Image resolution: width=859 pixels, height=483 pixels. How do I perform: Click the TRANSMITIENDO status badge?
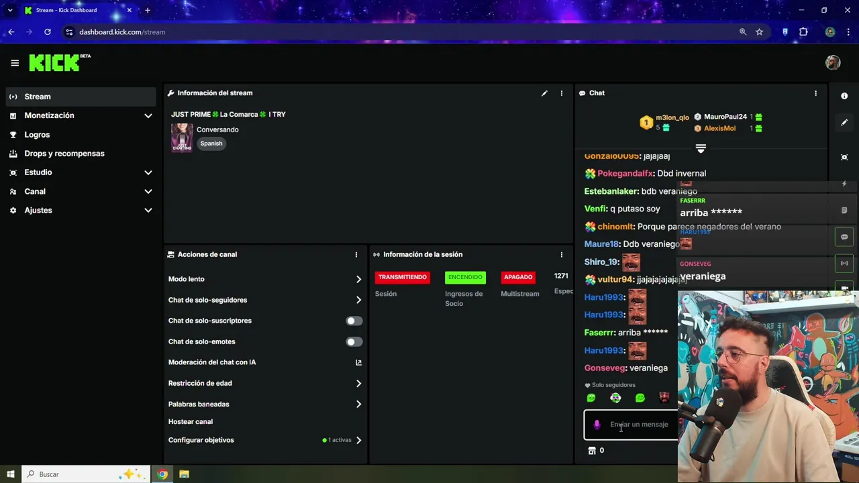click(403, 277)
